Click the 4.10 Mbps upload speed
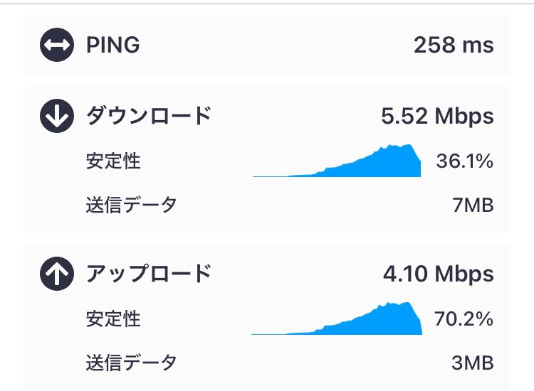 click(x=439, y=274)
